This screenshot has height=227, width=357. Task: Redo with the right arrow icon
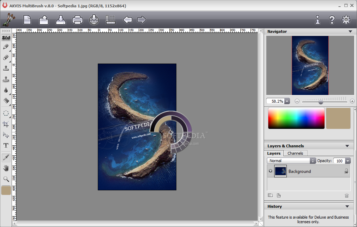(x=141, y=20)
